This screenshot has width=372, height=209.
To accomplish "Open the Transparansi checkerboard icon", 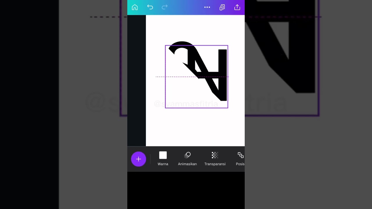I will (x=215, y=155).
